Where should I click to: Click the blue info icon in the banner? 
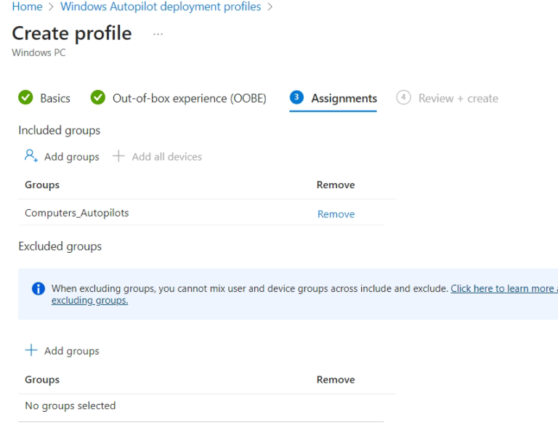tap(39, 289)
